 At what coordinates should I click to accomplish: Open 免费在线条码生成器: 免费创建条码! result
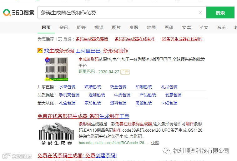[77, 155]
